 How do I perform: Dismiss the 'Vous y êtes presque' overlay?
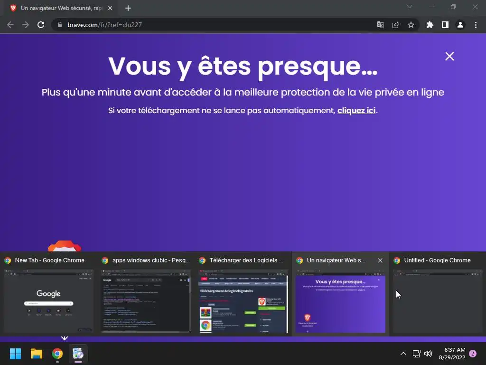pos(449,56)
